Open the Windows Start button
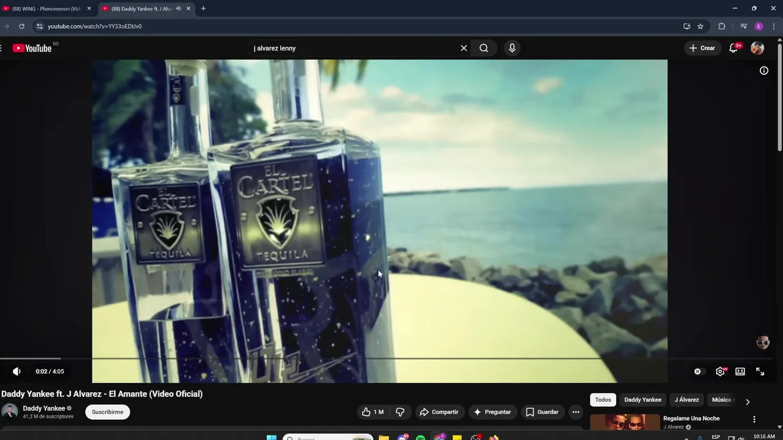The width and height of the screenshot is (783, 440). point(272,438)
